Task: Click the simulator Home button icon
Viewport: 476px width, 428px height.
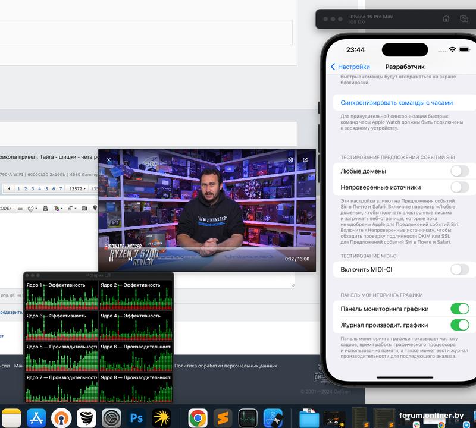Action: point(446,19)
